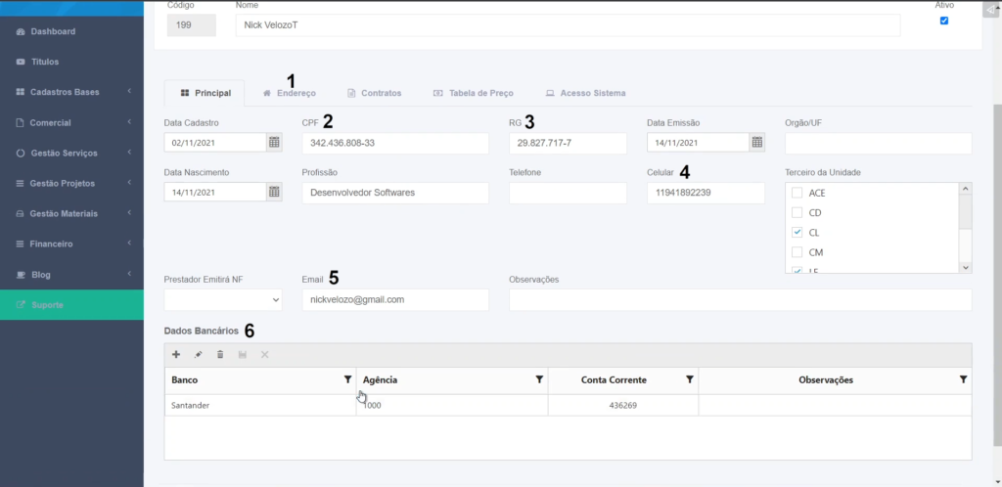Toggle the Ativo checkbox
Image resolution: width=1002 pixels, height=487 pixels.
click(944, 21)
